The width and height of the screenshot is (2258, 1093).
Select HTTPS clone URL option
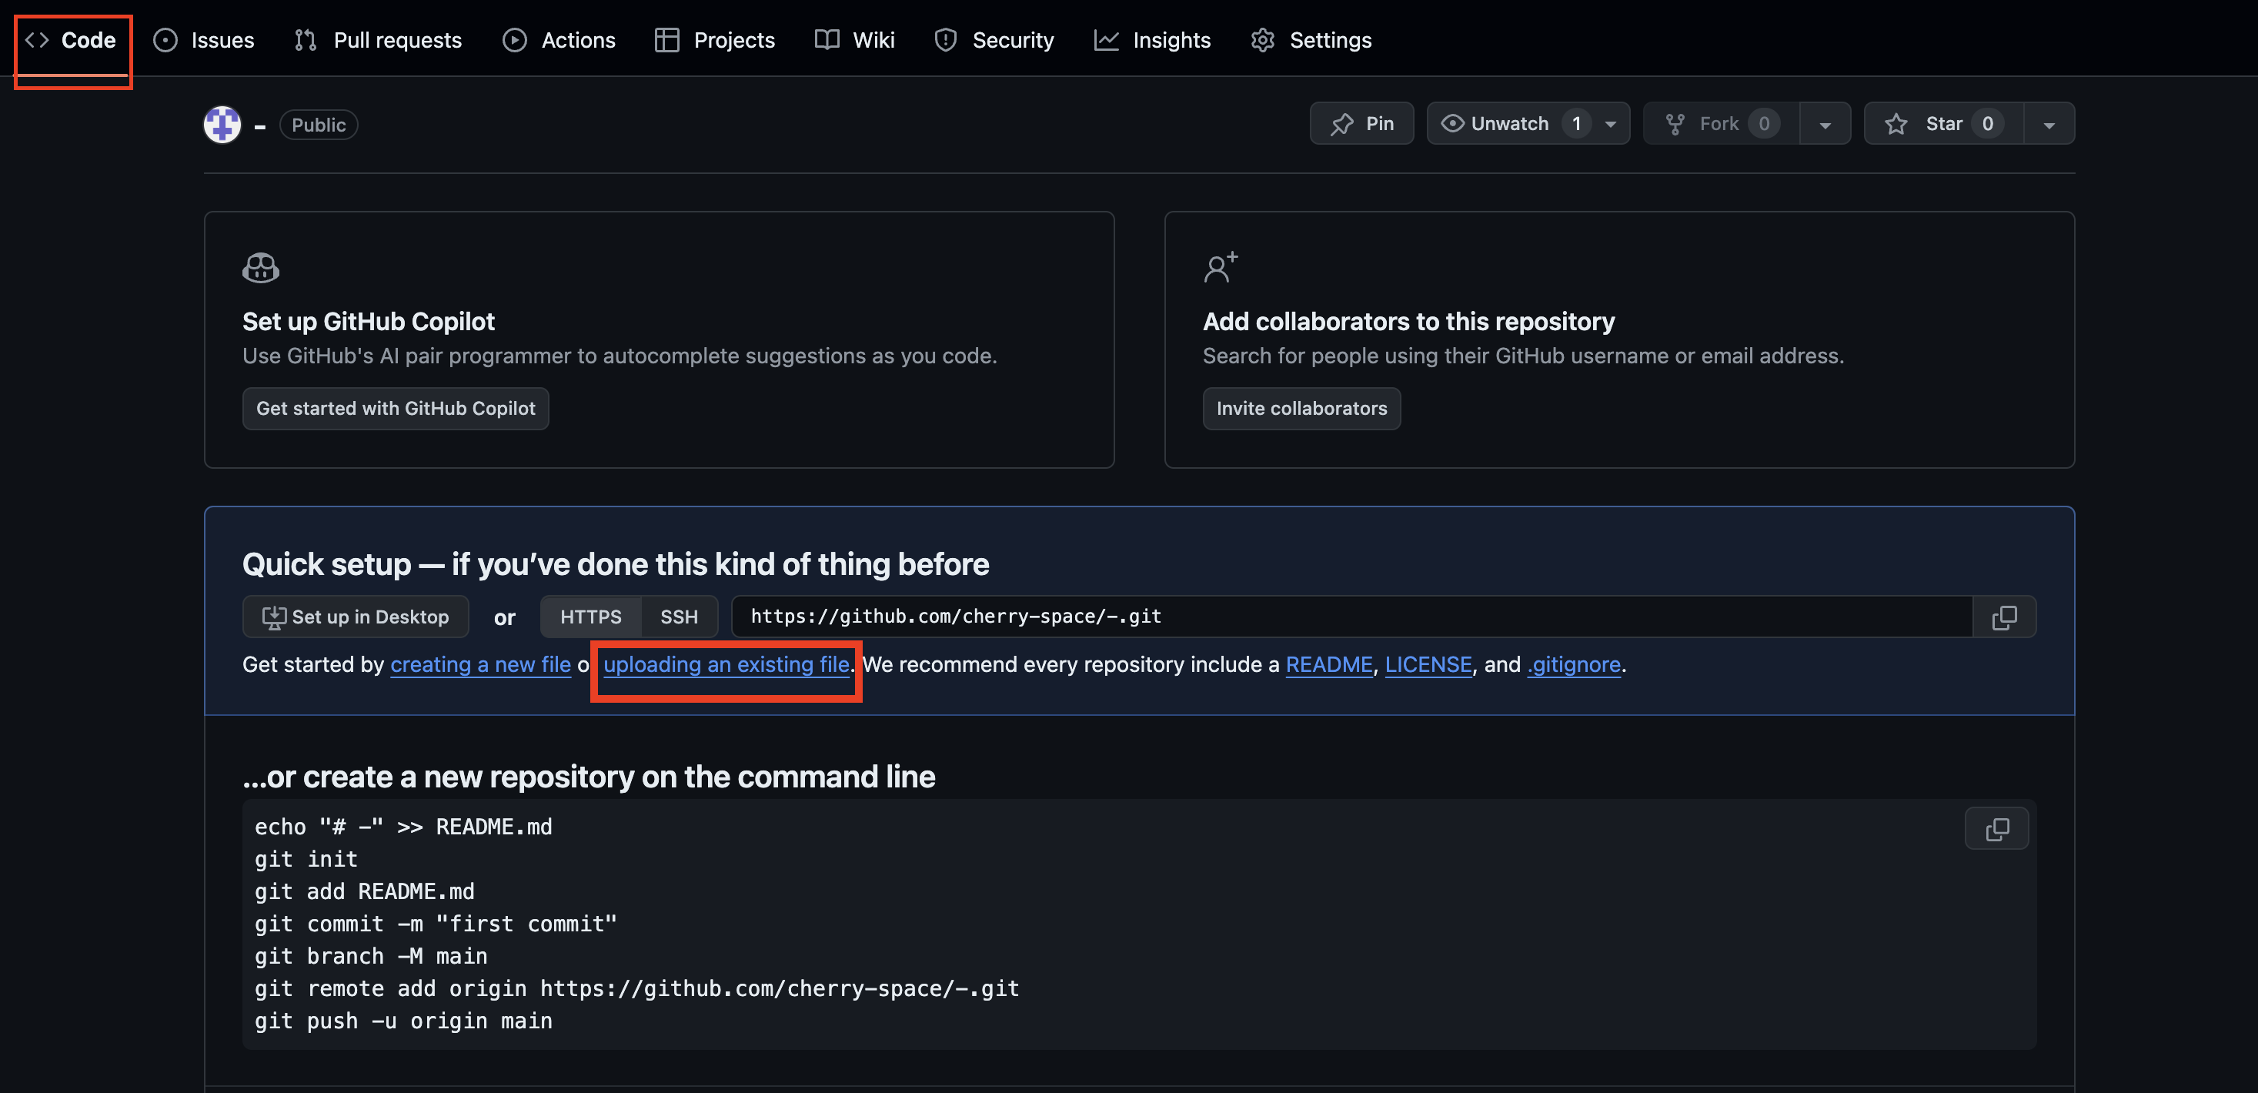(x=590, y=617)
